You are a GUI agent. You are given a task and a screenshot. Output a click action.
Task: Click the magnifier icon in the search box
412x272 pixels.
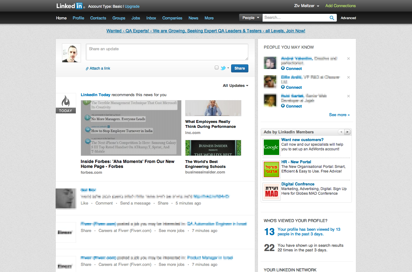332,18
